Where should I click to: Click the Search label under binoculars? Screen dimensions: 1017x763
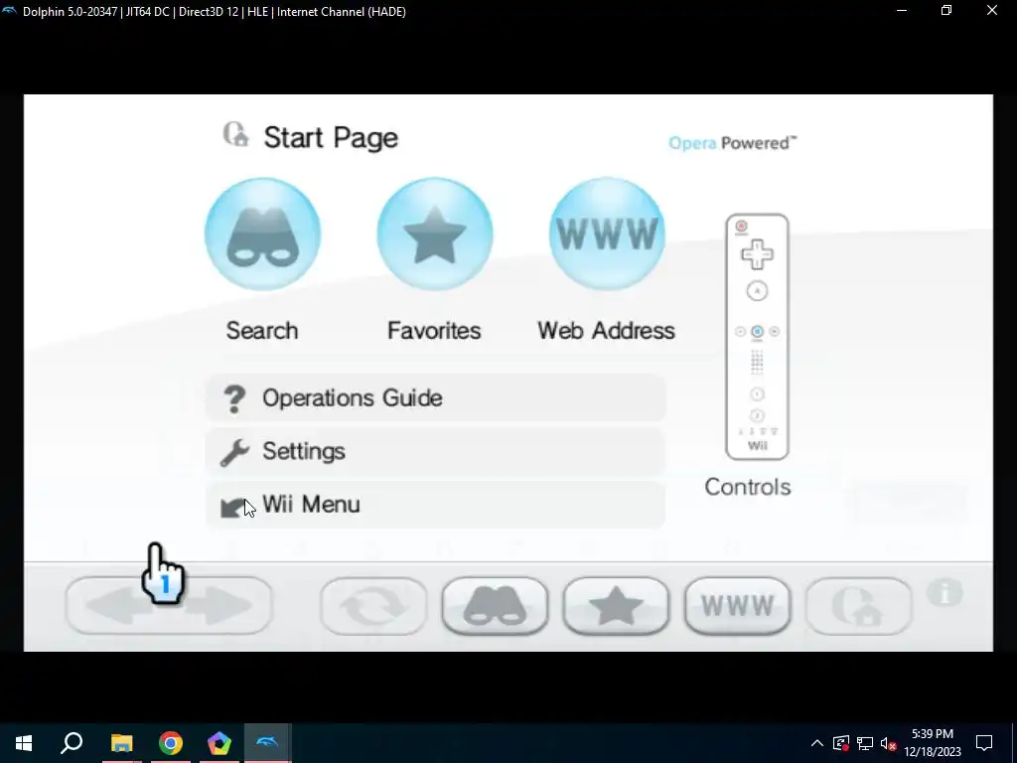(x=262, y=331)
